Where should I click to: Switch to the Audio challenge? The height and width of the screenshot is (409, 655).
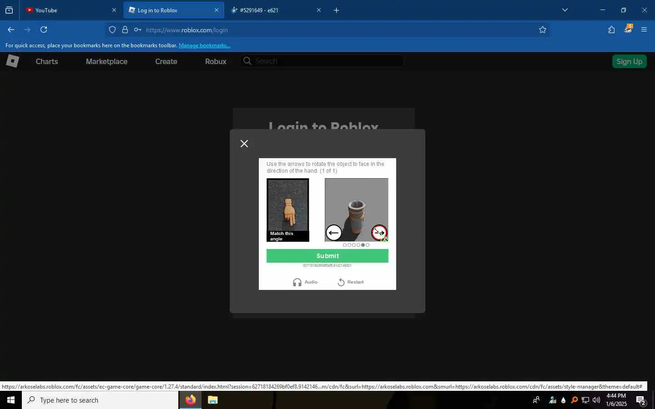(x=305, y=282)
